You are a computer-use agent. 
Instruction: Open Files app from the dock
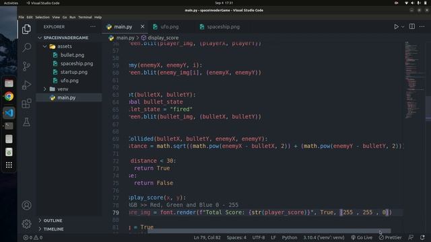[9, 83]
